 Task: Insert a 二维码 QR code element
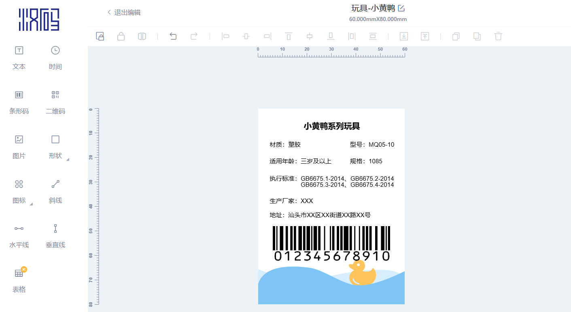coord(55,102)
